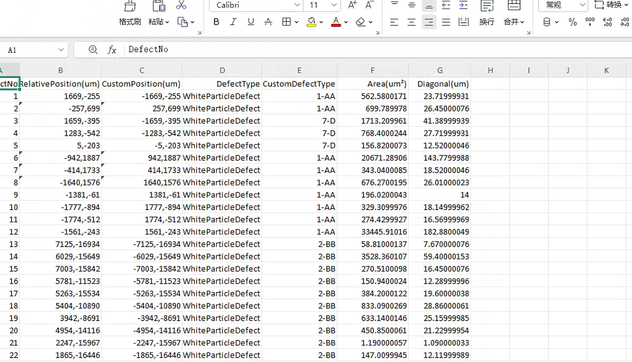Toggle underline formatting
The image size is (632, 362).
pos(251,22)
